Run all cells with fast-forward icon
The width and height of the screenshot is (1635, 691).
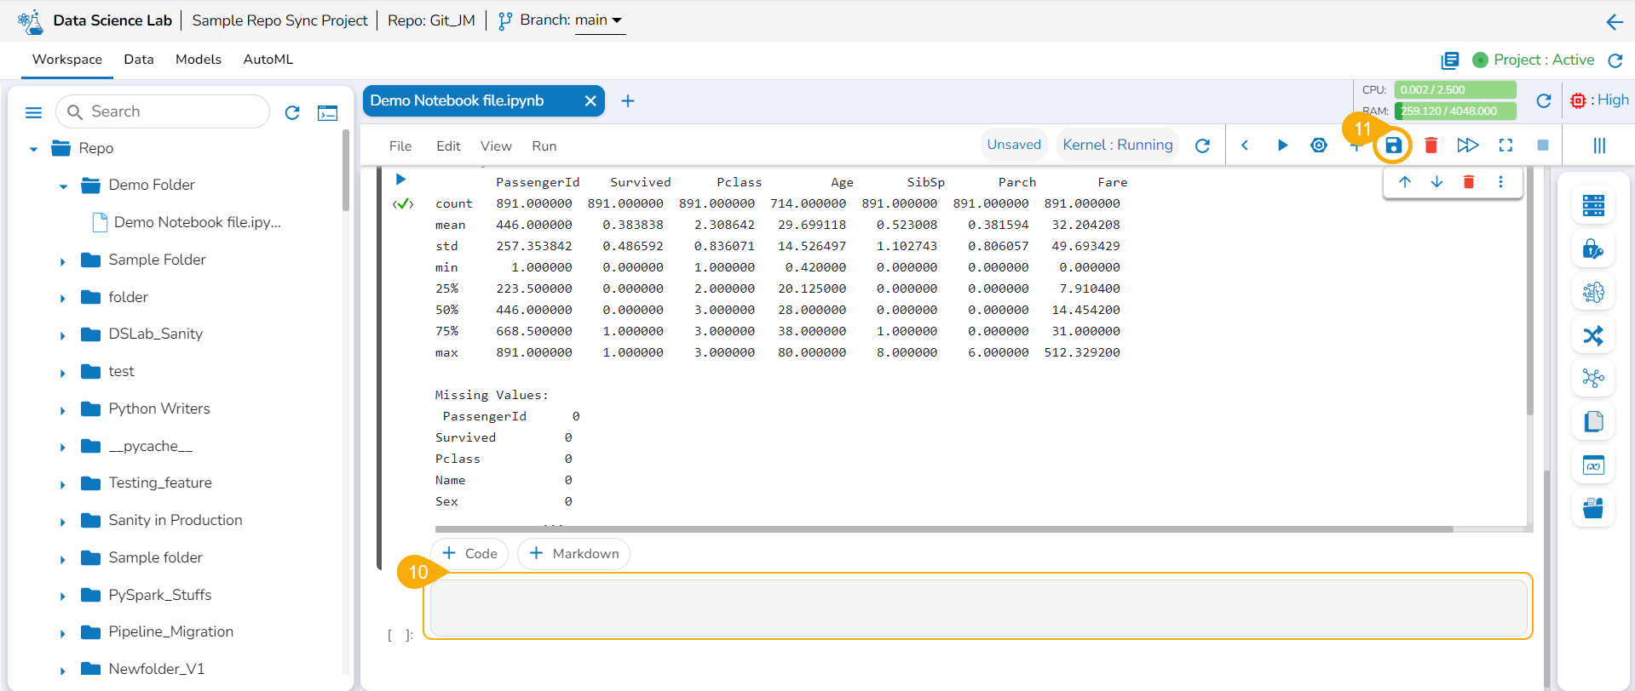pos(1467,146)
